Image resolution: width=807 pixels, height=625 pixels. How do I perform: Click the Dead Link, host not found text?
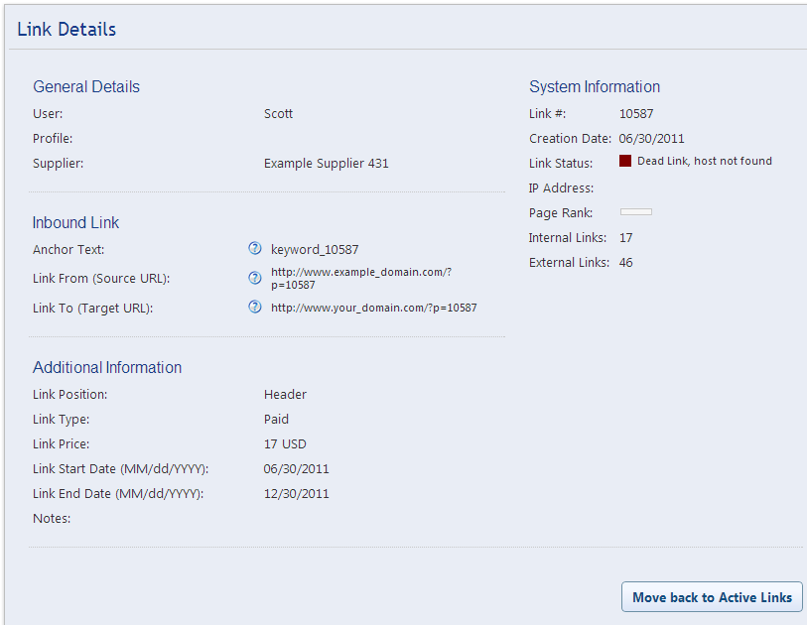(x=704, y=161)
